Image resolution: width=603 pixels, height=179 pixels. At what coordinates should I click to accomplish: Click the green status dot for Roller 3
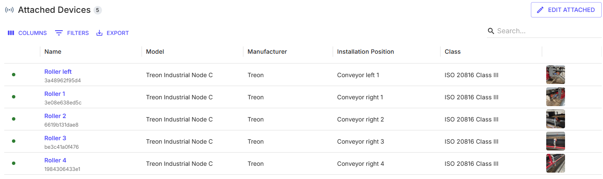tap(14, 141)
